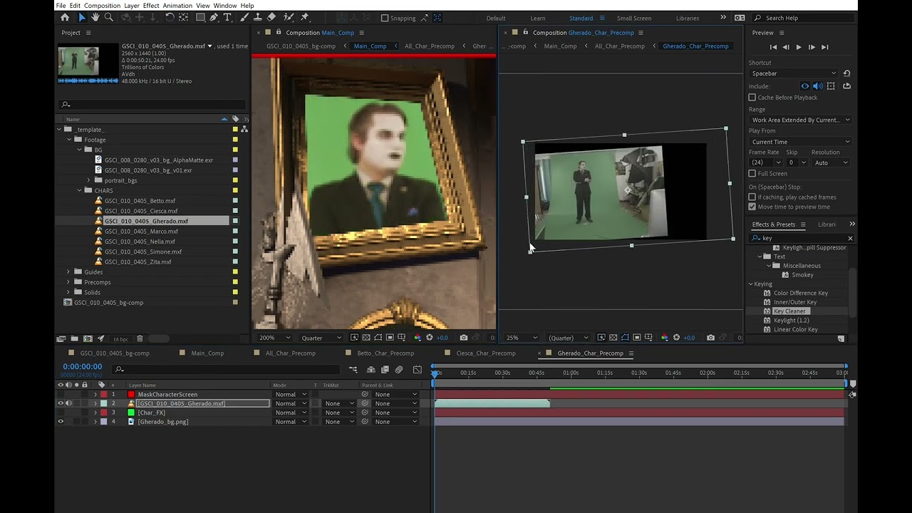Click the new composition icon in Project panel
912x513 pixels.
pyautogui.click(x=88, y=338)
